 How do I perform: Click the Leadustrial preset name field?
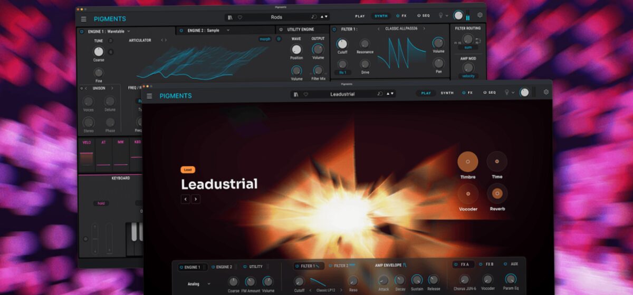coord(342,94)
